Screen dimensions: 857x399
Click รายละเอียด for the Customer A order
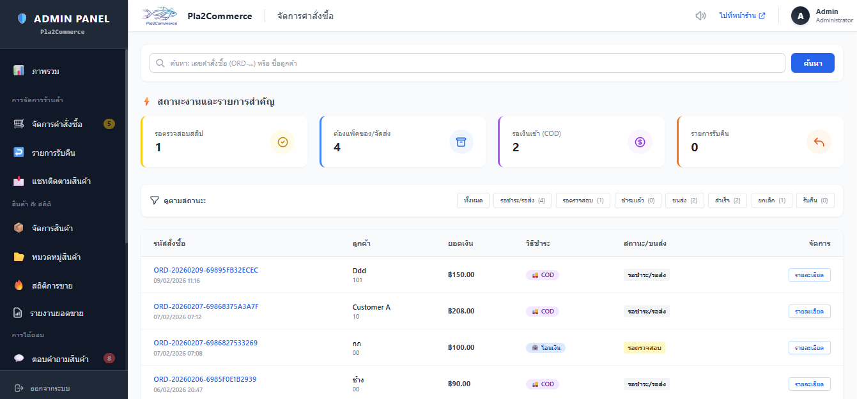point(809,312)
